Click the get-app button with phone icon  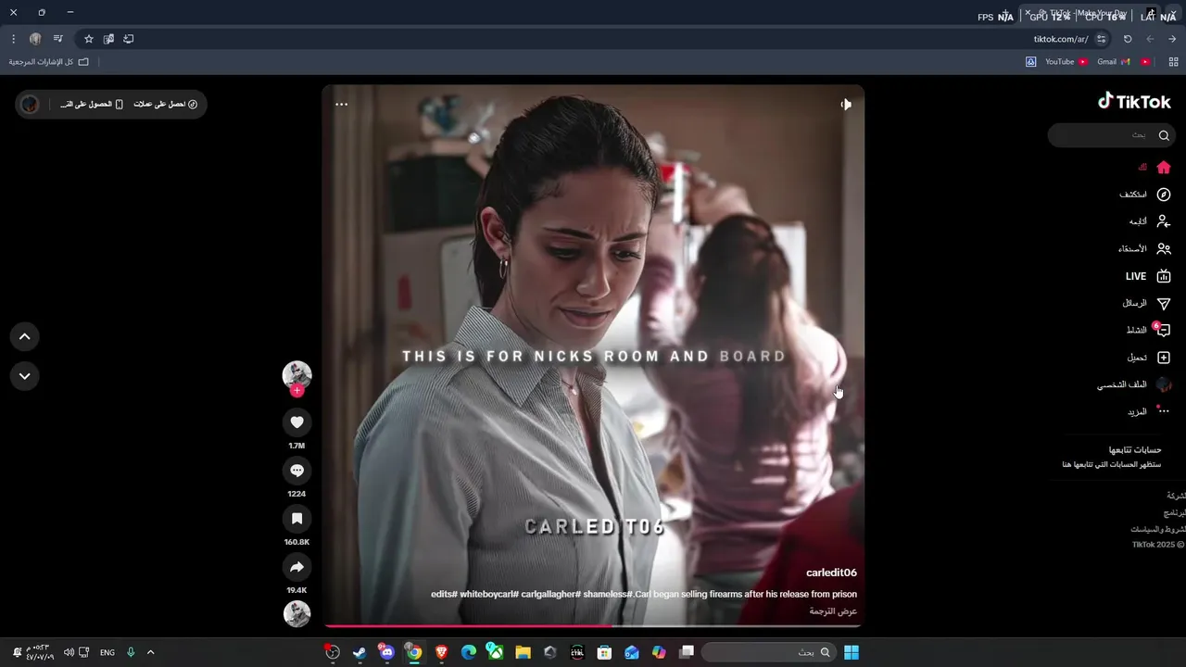point(92,105)
